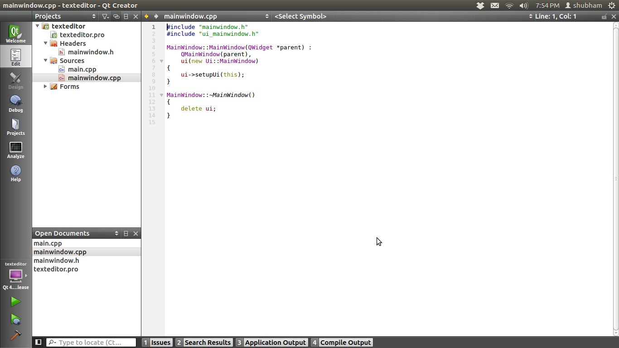The width and height of the screenshot is (619, 348).
Task: Click the Line: 1, Col: 1 indicator
Action: pyautogui.click(x=556, y=16)
